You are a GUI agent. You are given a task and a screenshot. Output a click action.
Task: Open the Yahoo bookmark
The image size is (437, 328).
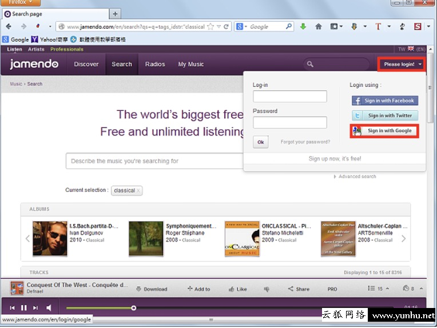click(50, 39)
